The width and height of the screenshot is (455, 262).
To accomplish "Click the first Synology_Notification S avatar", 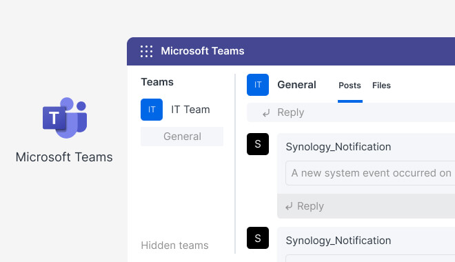I will pos(258,144).
